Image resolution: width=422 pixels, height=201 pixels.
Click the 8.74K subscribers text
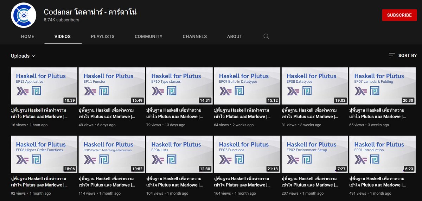click(x=62, y=20)
